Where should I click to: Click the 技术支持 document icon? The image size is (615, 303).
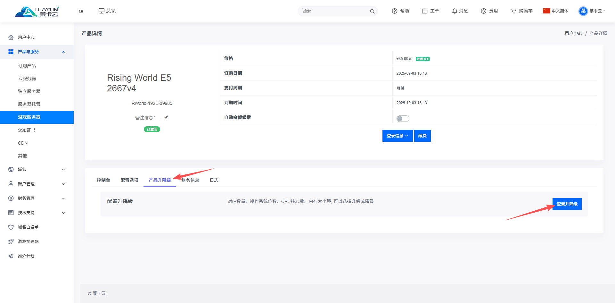click(x=11, y=213)
